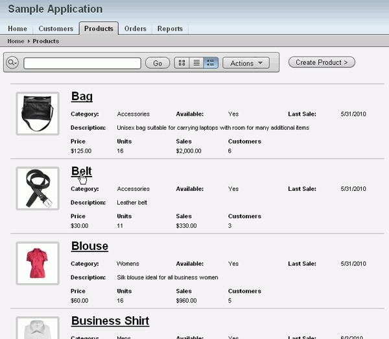Click the Bag category value Accessories

coord(133,114)
